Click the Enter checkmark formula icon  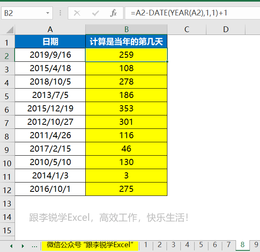pos(95,13)
